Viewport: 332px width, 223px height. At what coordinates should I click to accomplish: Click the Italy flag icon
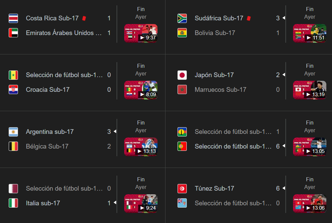click(13, 203)
